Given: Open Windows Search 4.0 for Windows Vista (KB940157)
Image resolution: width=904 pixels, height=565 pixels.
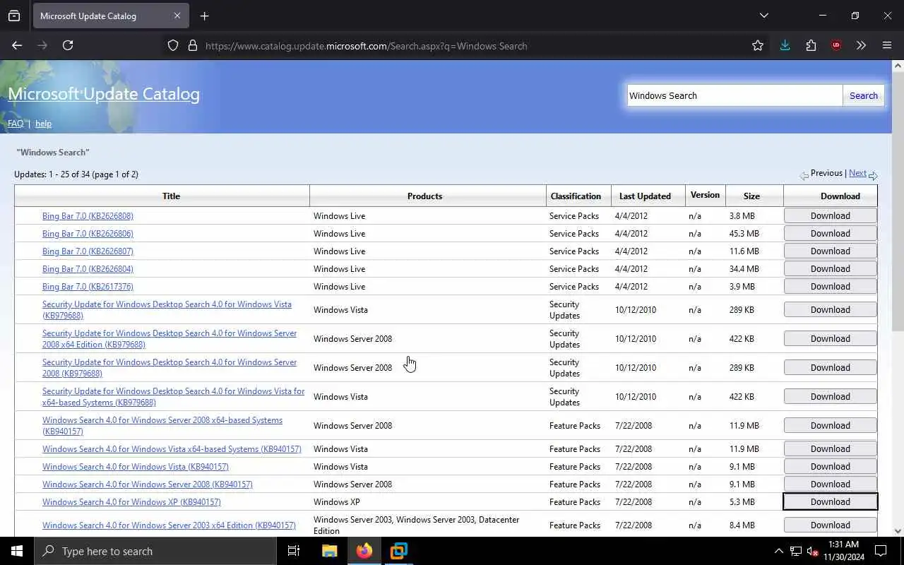Looking at the screenshot, I should click(x=136, y=467).
